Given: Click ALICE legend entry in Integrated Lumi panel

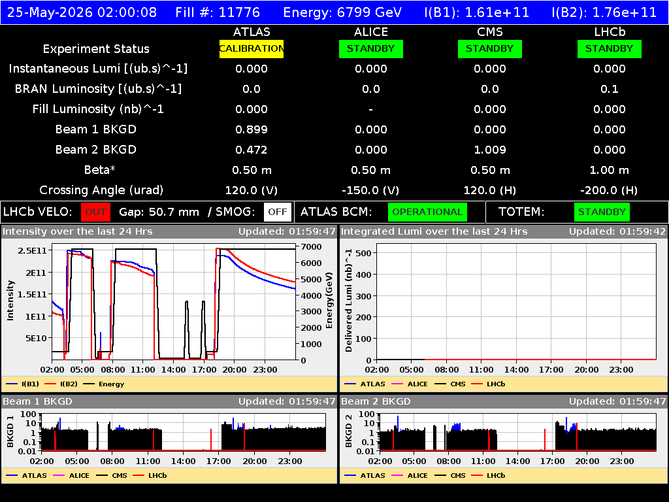Looking at the screenshot, I should 410,384.
